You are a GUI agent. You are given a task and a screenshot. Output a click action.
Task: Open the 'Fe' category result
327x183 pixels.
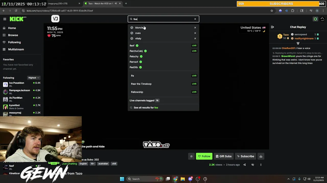click(x=163, y=76)
